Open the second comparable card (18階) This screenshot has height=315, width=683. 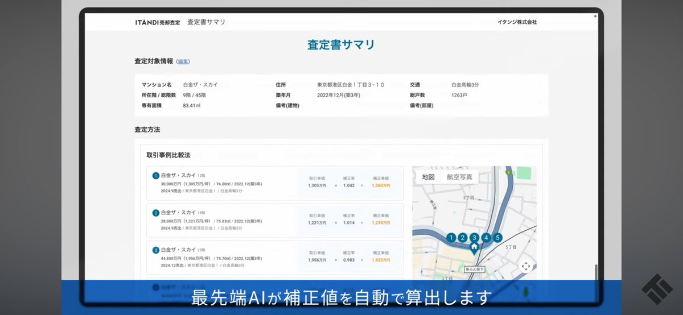[275, 220]
